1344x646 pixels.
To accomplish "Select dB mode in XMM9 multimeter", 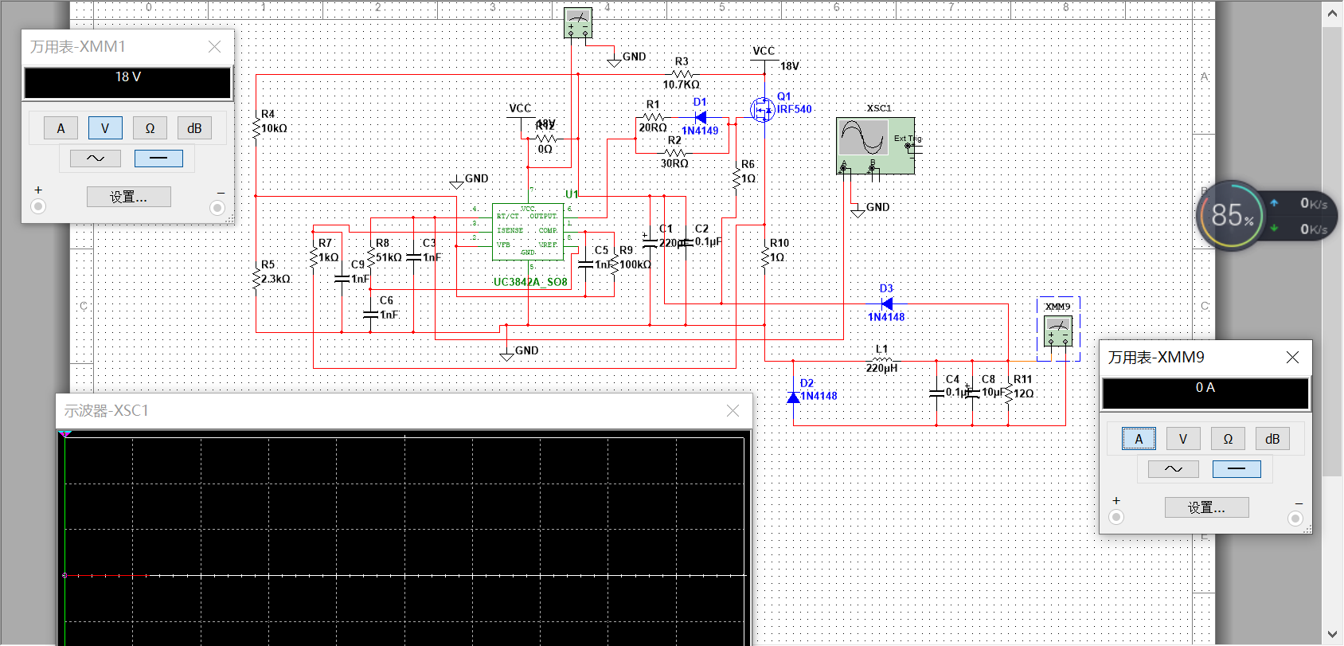I will 1272,439.
